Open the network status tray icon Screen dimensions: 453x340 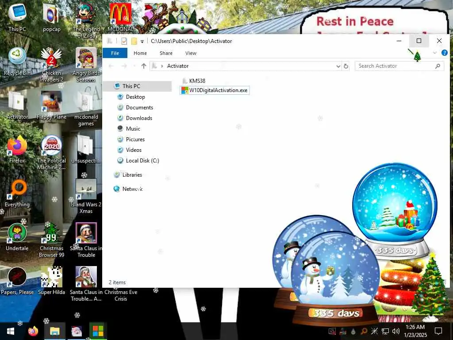tap(385, 331)
